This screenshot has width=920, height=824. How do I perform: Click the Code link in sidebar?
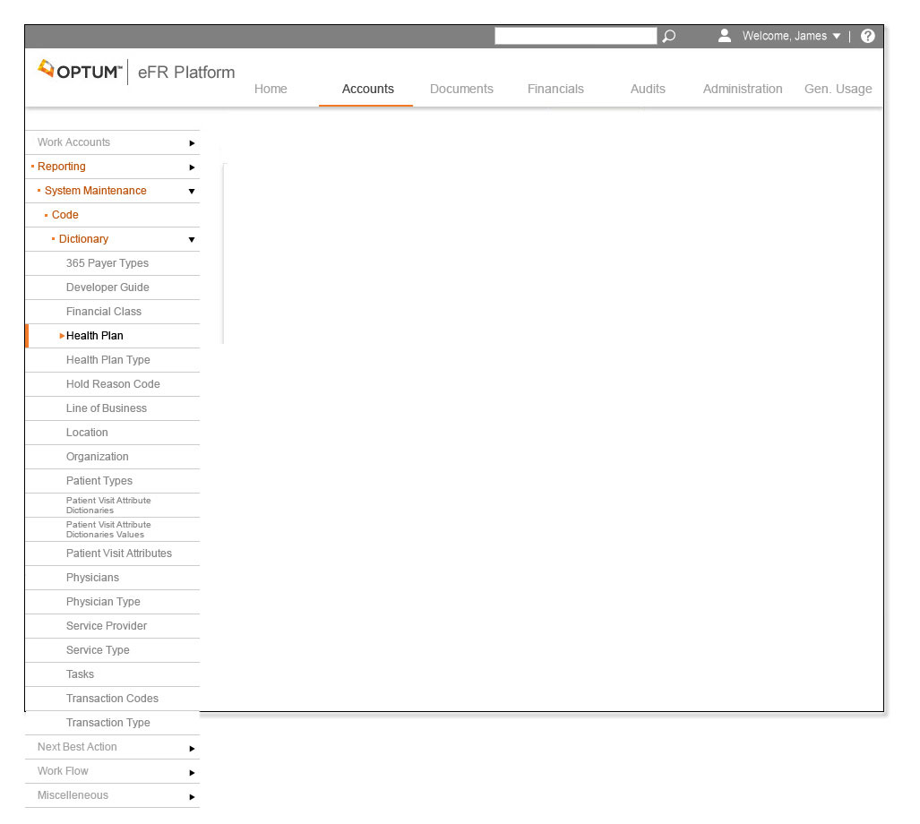[65, 215]
